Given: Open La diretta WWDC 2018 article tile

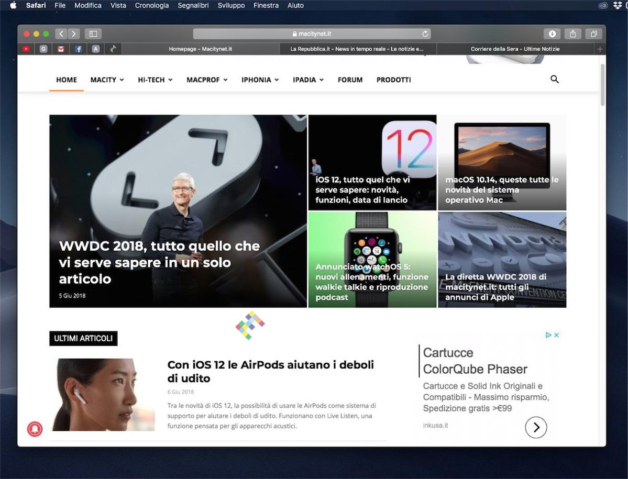Looking at the screenshot, I should 502,260.
